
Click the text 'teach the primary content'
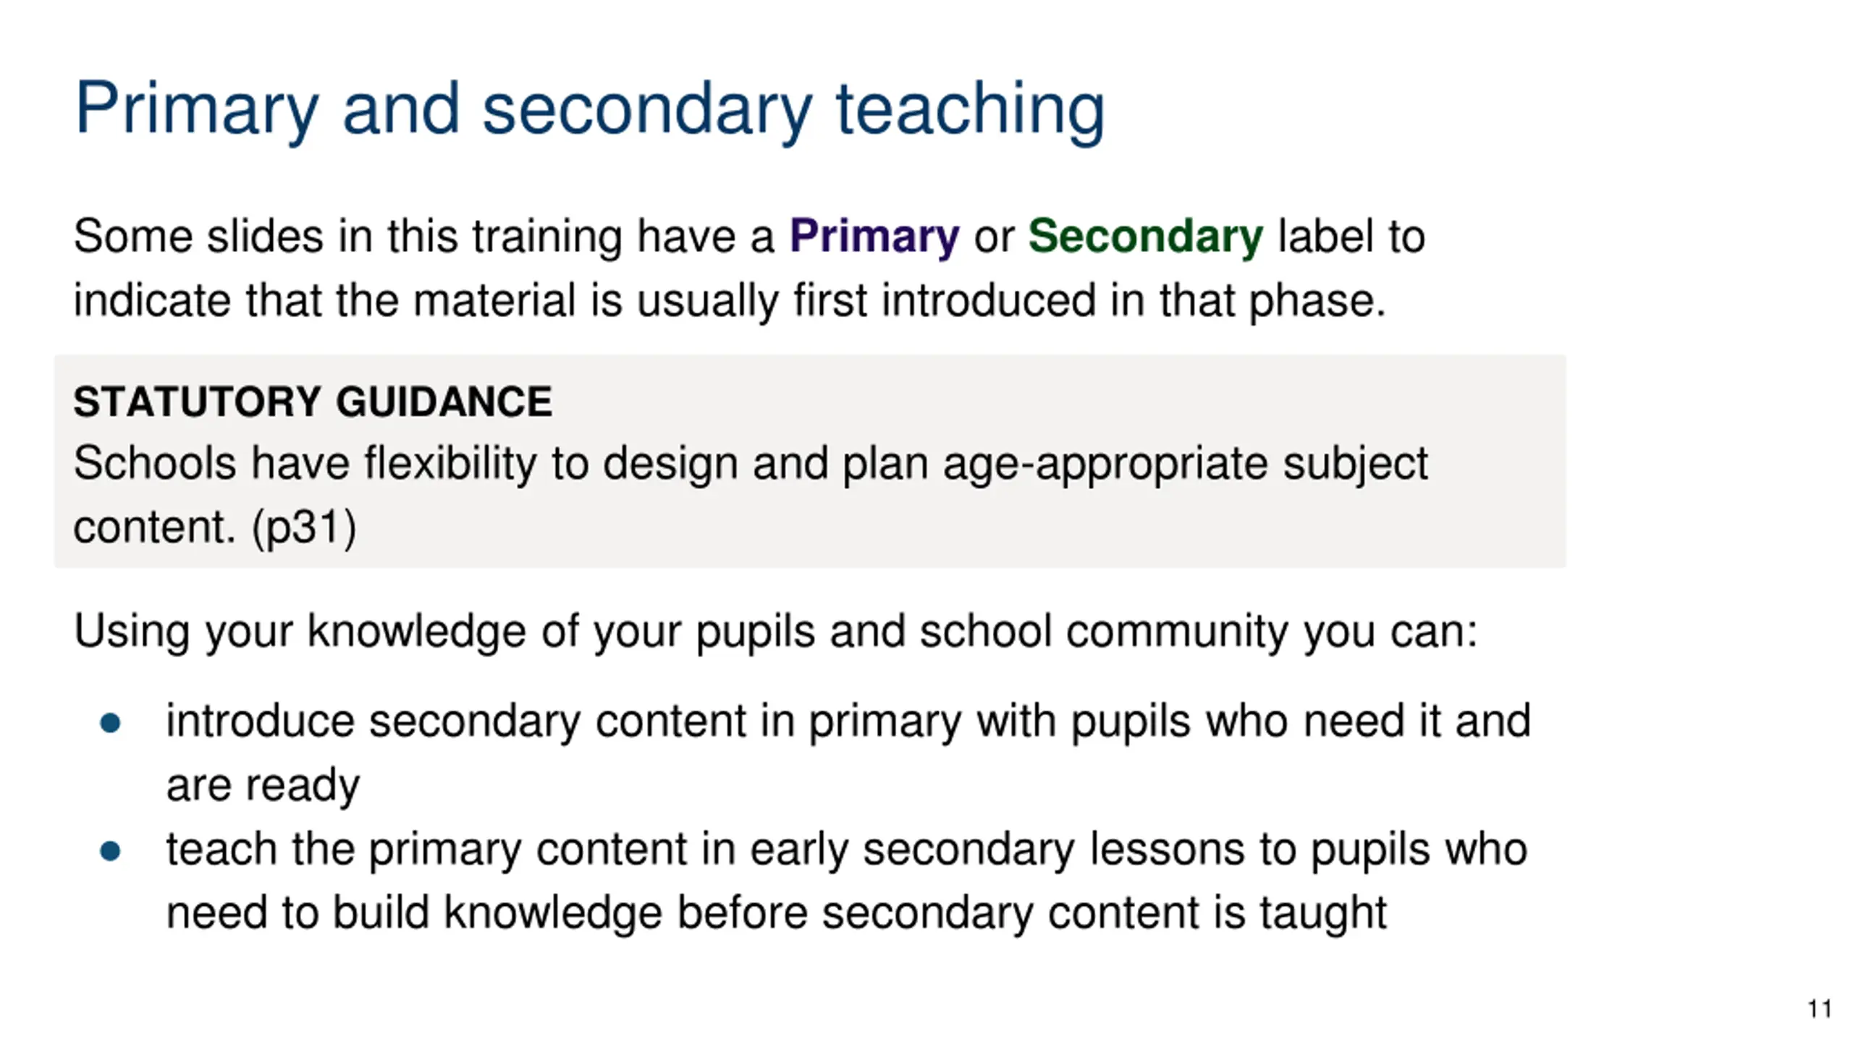click(x=426, y=850)
